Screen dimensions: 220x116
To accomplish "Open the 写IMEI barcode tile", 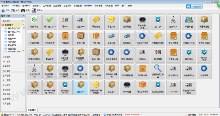I will coord(65,22).
